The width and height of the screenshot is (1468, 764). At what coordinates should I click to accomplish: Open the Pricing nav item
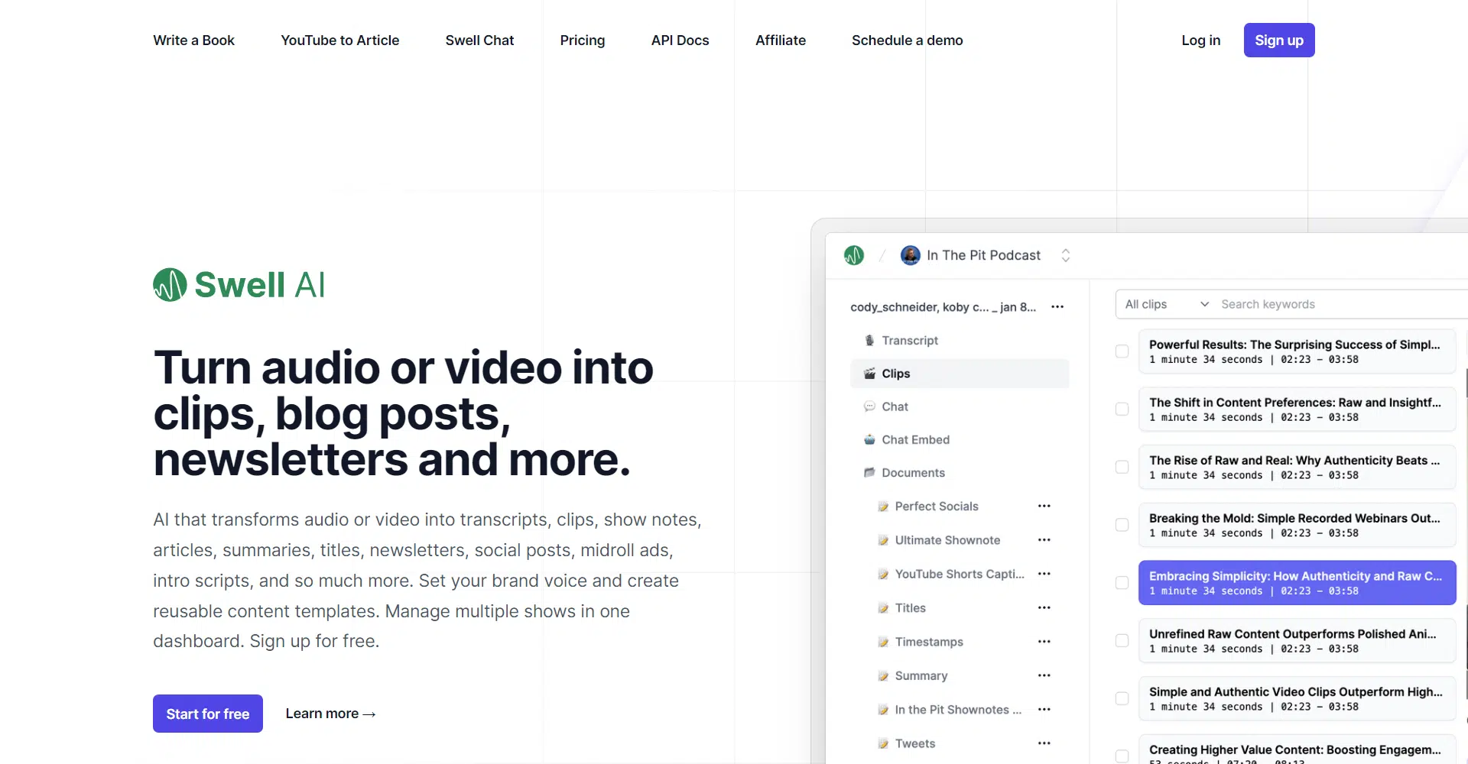pyautogui.click(x=582, y=40)
